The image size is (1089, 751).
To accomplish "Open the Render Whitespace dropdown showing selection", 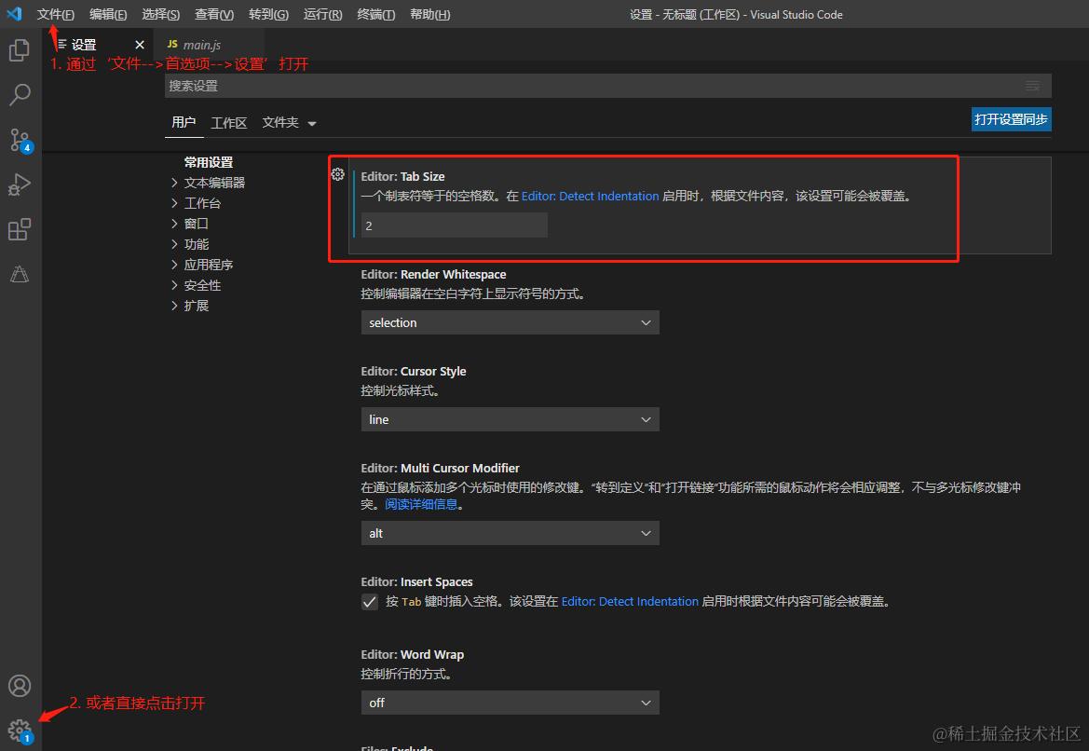I will pyautogui.click(x=510, y=322).
